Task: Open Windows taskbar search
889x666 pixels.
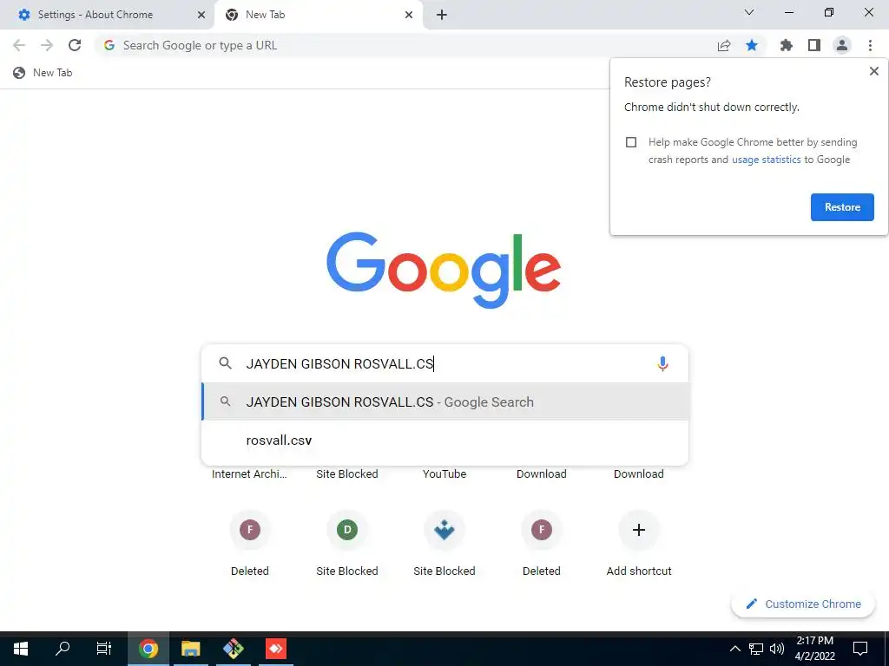Action: tap(63, 649)
